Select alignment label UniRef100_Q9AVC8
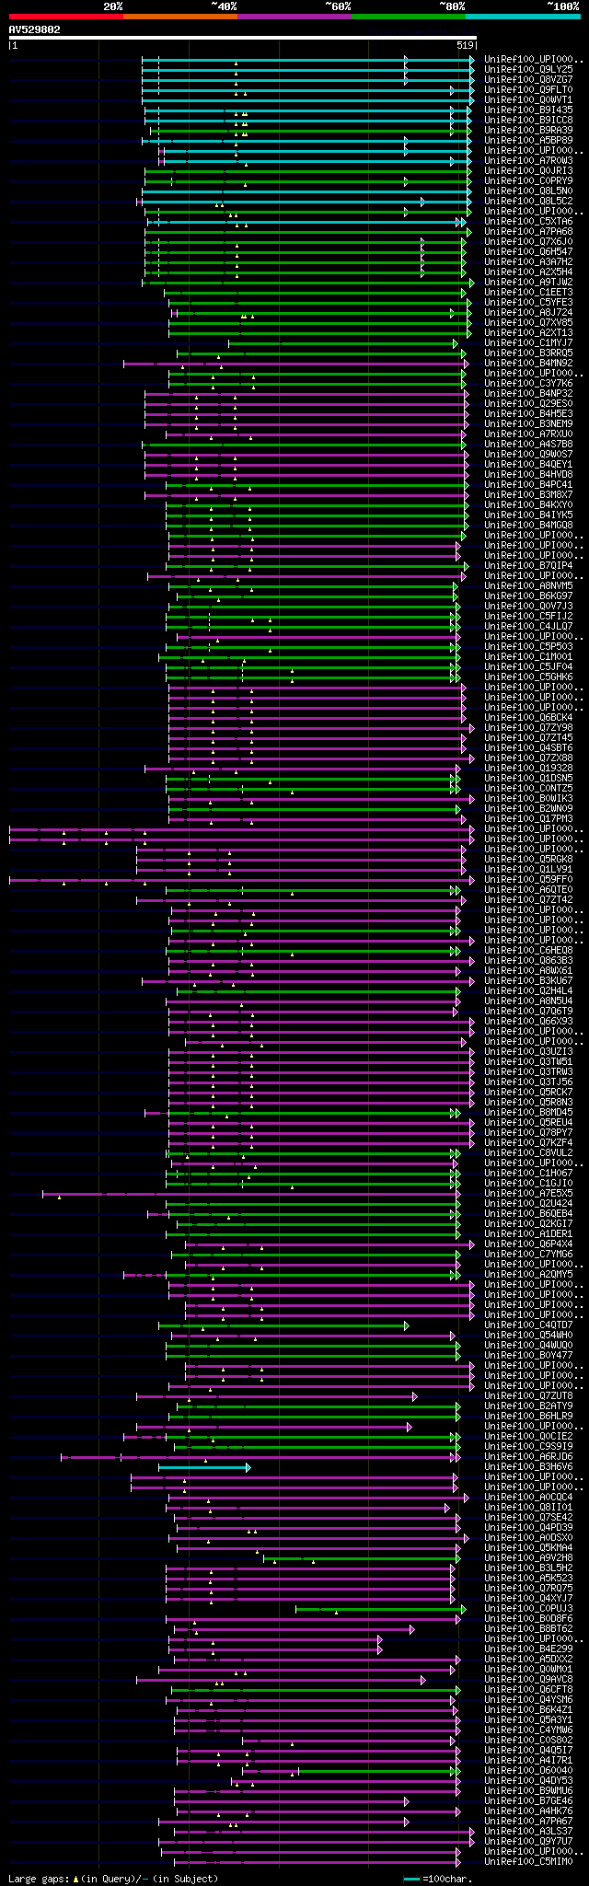The image size is (589, 1886). pos(528,1679)
